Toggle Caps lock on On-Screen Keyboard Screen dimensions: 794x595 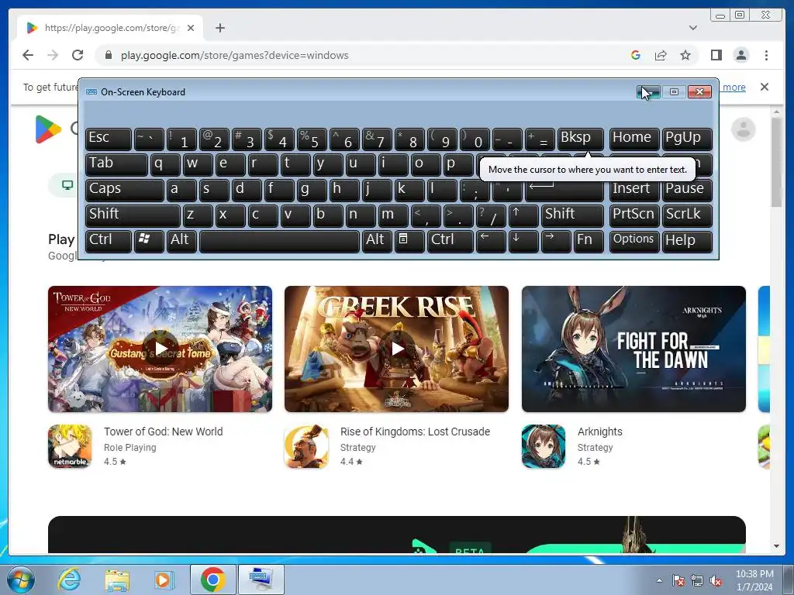point(125,190)
